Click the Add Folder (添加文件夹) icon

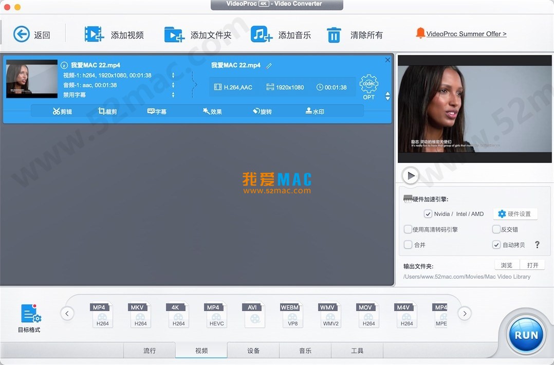(174, 34)
